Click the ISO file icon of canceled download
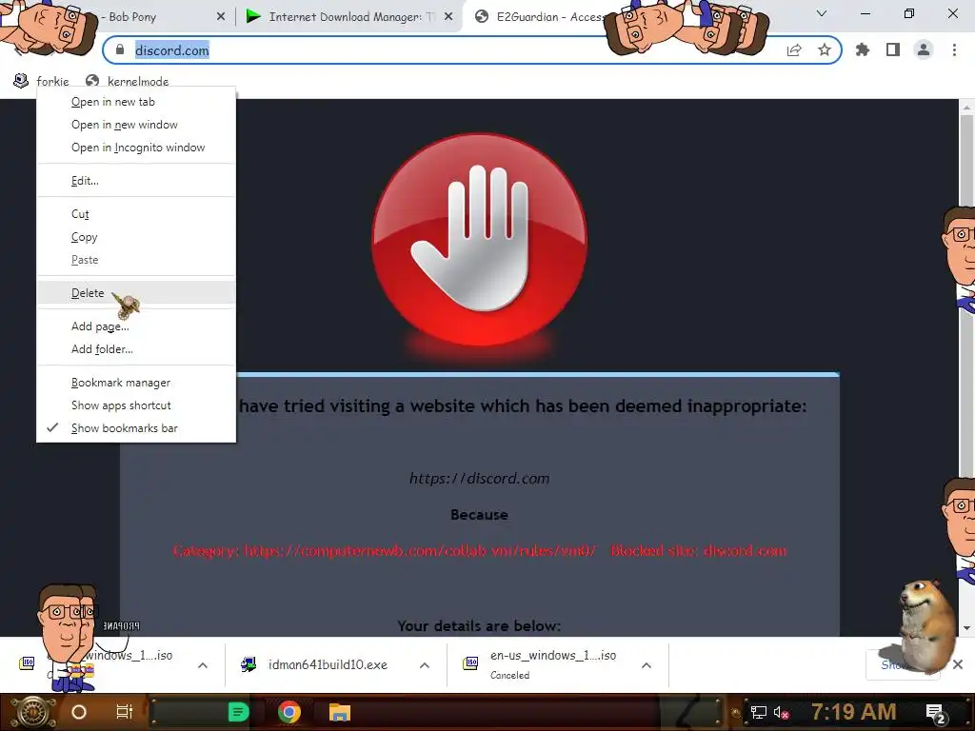Viewport: 975px width, 731px height. click(x=471, y=663)
